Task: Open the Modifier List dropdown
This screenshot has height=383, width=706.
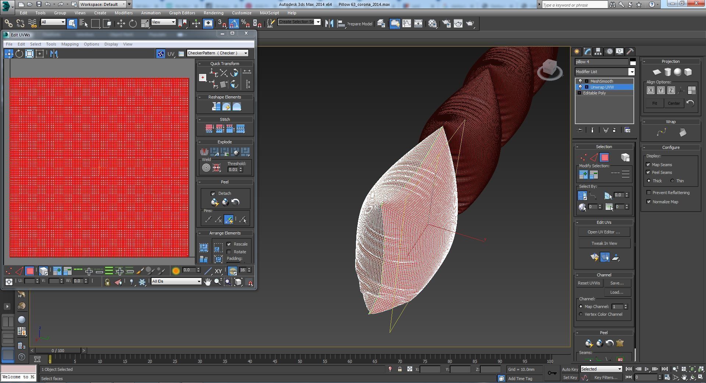Action: [x=605, y=72]
